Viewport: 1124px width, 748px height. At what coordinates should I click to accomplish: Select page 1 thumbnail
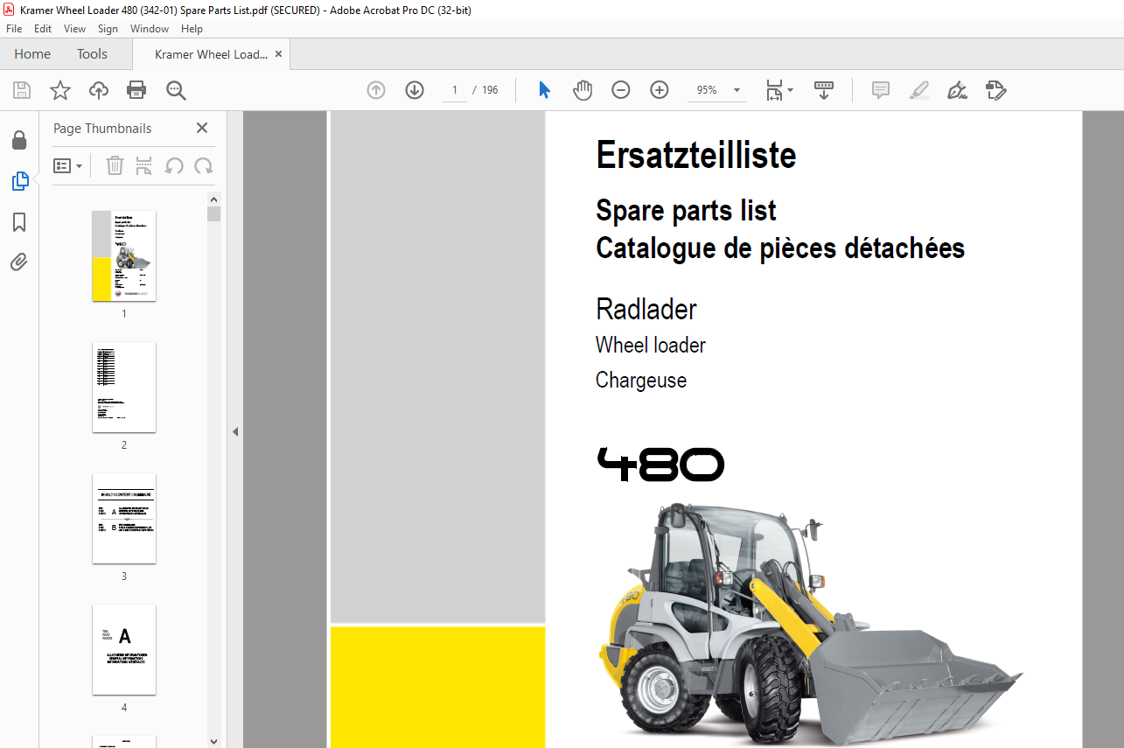pos(124,255)
